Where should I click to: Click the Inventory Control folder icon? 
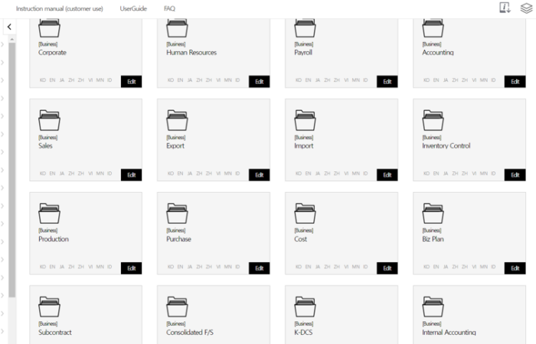433,119
